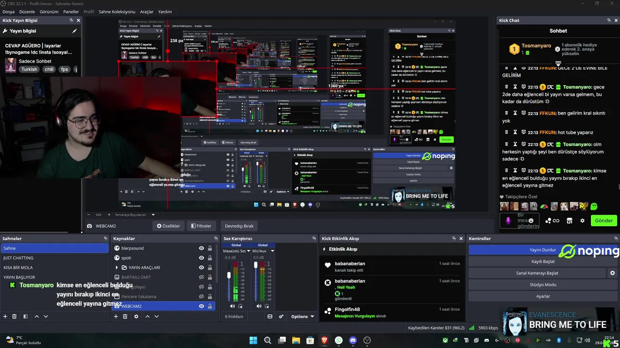Select the green blob emote in chat
Screen dimensions: 620x348
pyautogui.click(x=594, y=206)
